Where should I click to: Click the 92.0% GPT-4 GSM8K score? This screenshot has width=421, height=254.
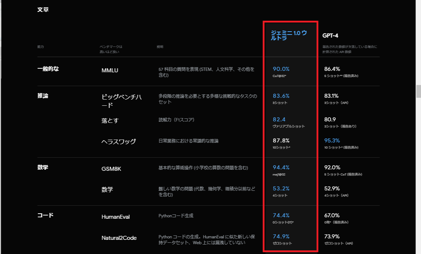332,168
